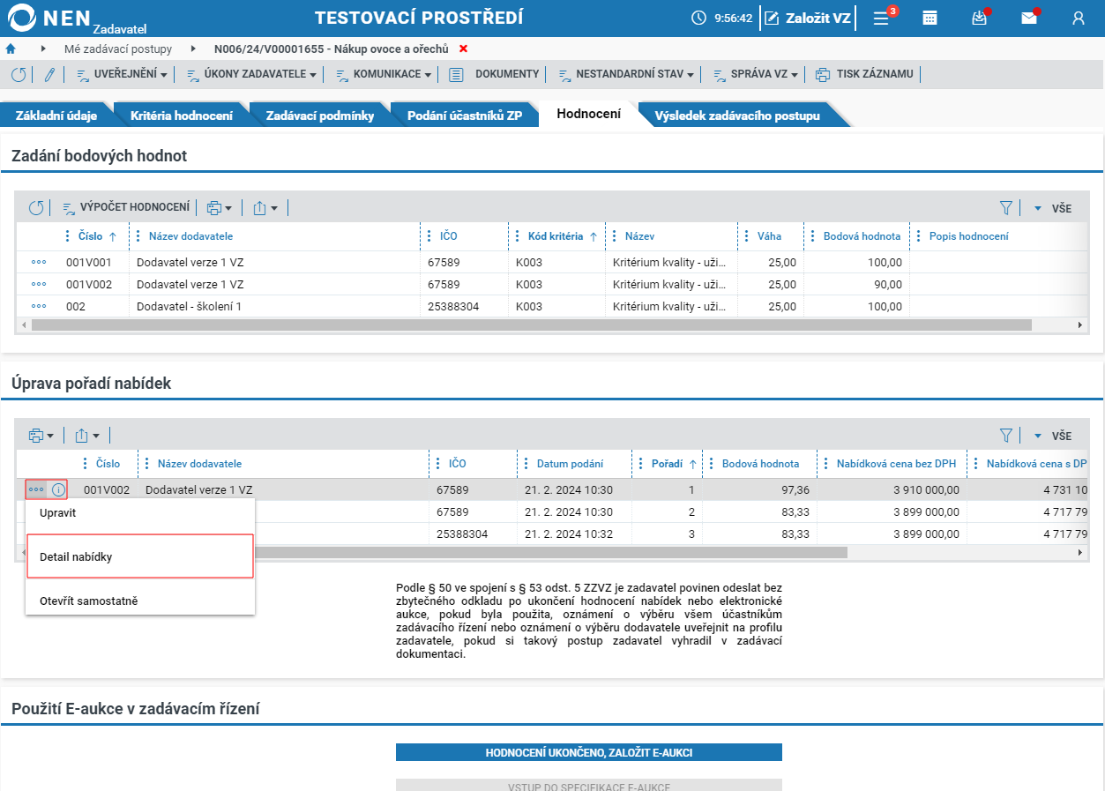The height and width of the screenshot is (791, 1105).
Task: Close the Nákup ovoce a ořechů breadcrumb with red X
Action: [x=464, y=49]
